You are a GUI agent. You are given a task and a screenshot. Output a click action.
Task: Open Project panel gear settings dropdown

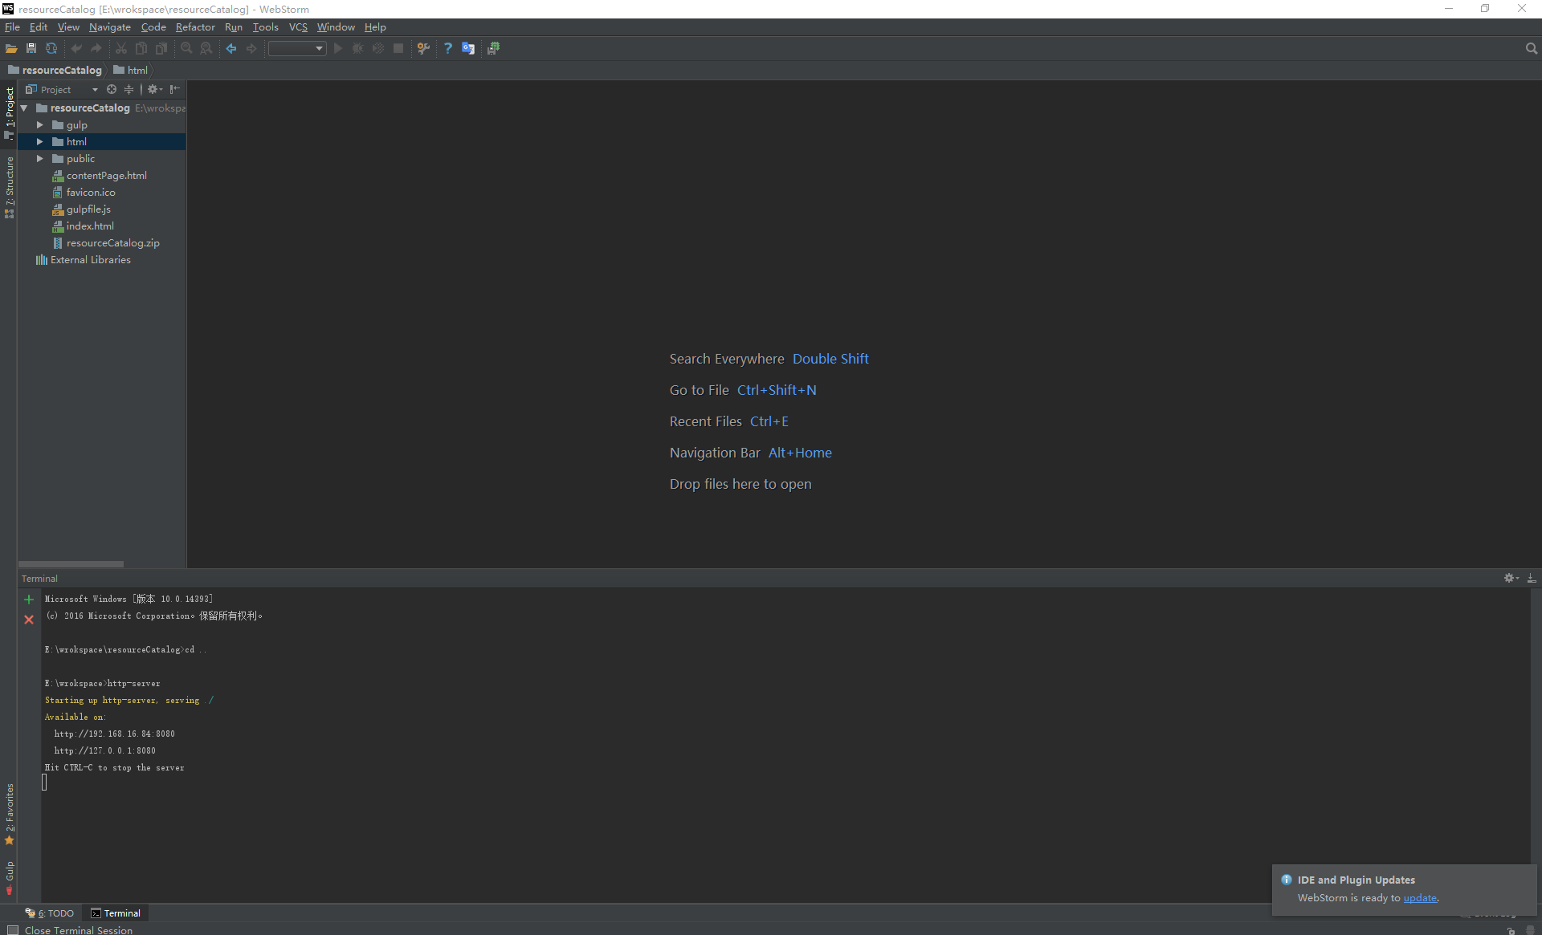[x=155, y=89]
